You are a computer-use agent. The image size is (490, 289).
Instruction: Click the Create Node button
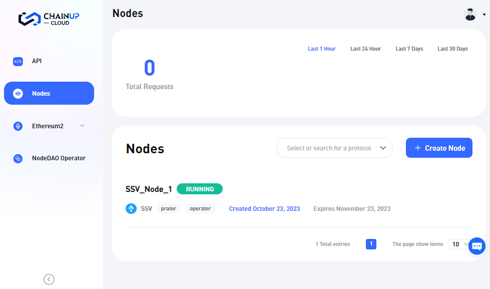(439, 148)
